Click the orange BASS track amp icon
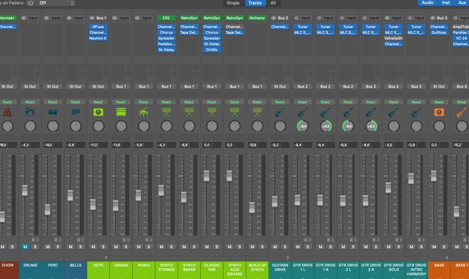Image resolution: width=469 pixels, height=279 pixels. point(438,113)
